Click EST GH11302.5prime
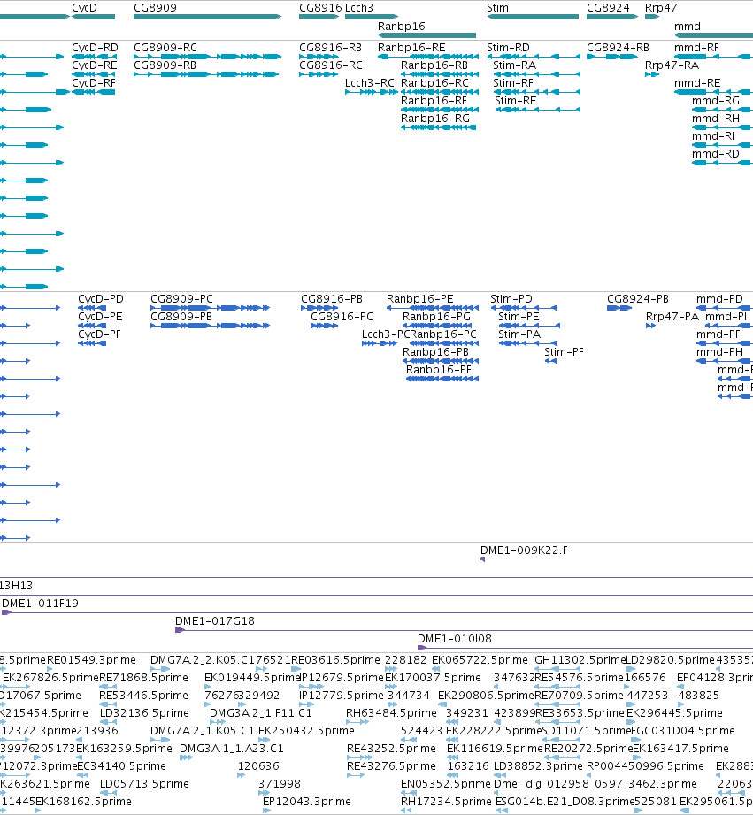The width and height of the screenshot is (753, 815). 580,660
